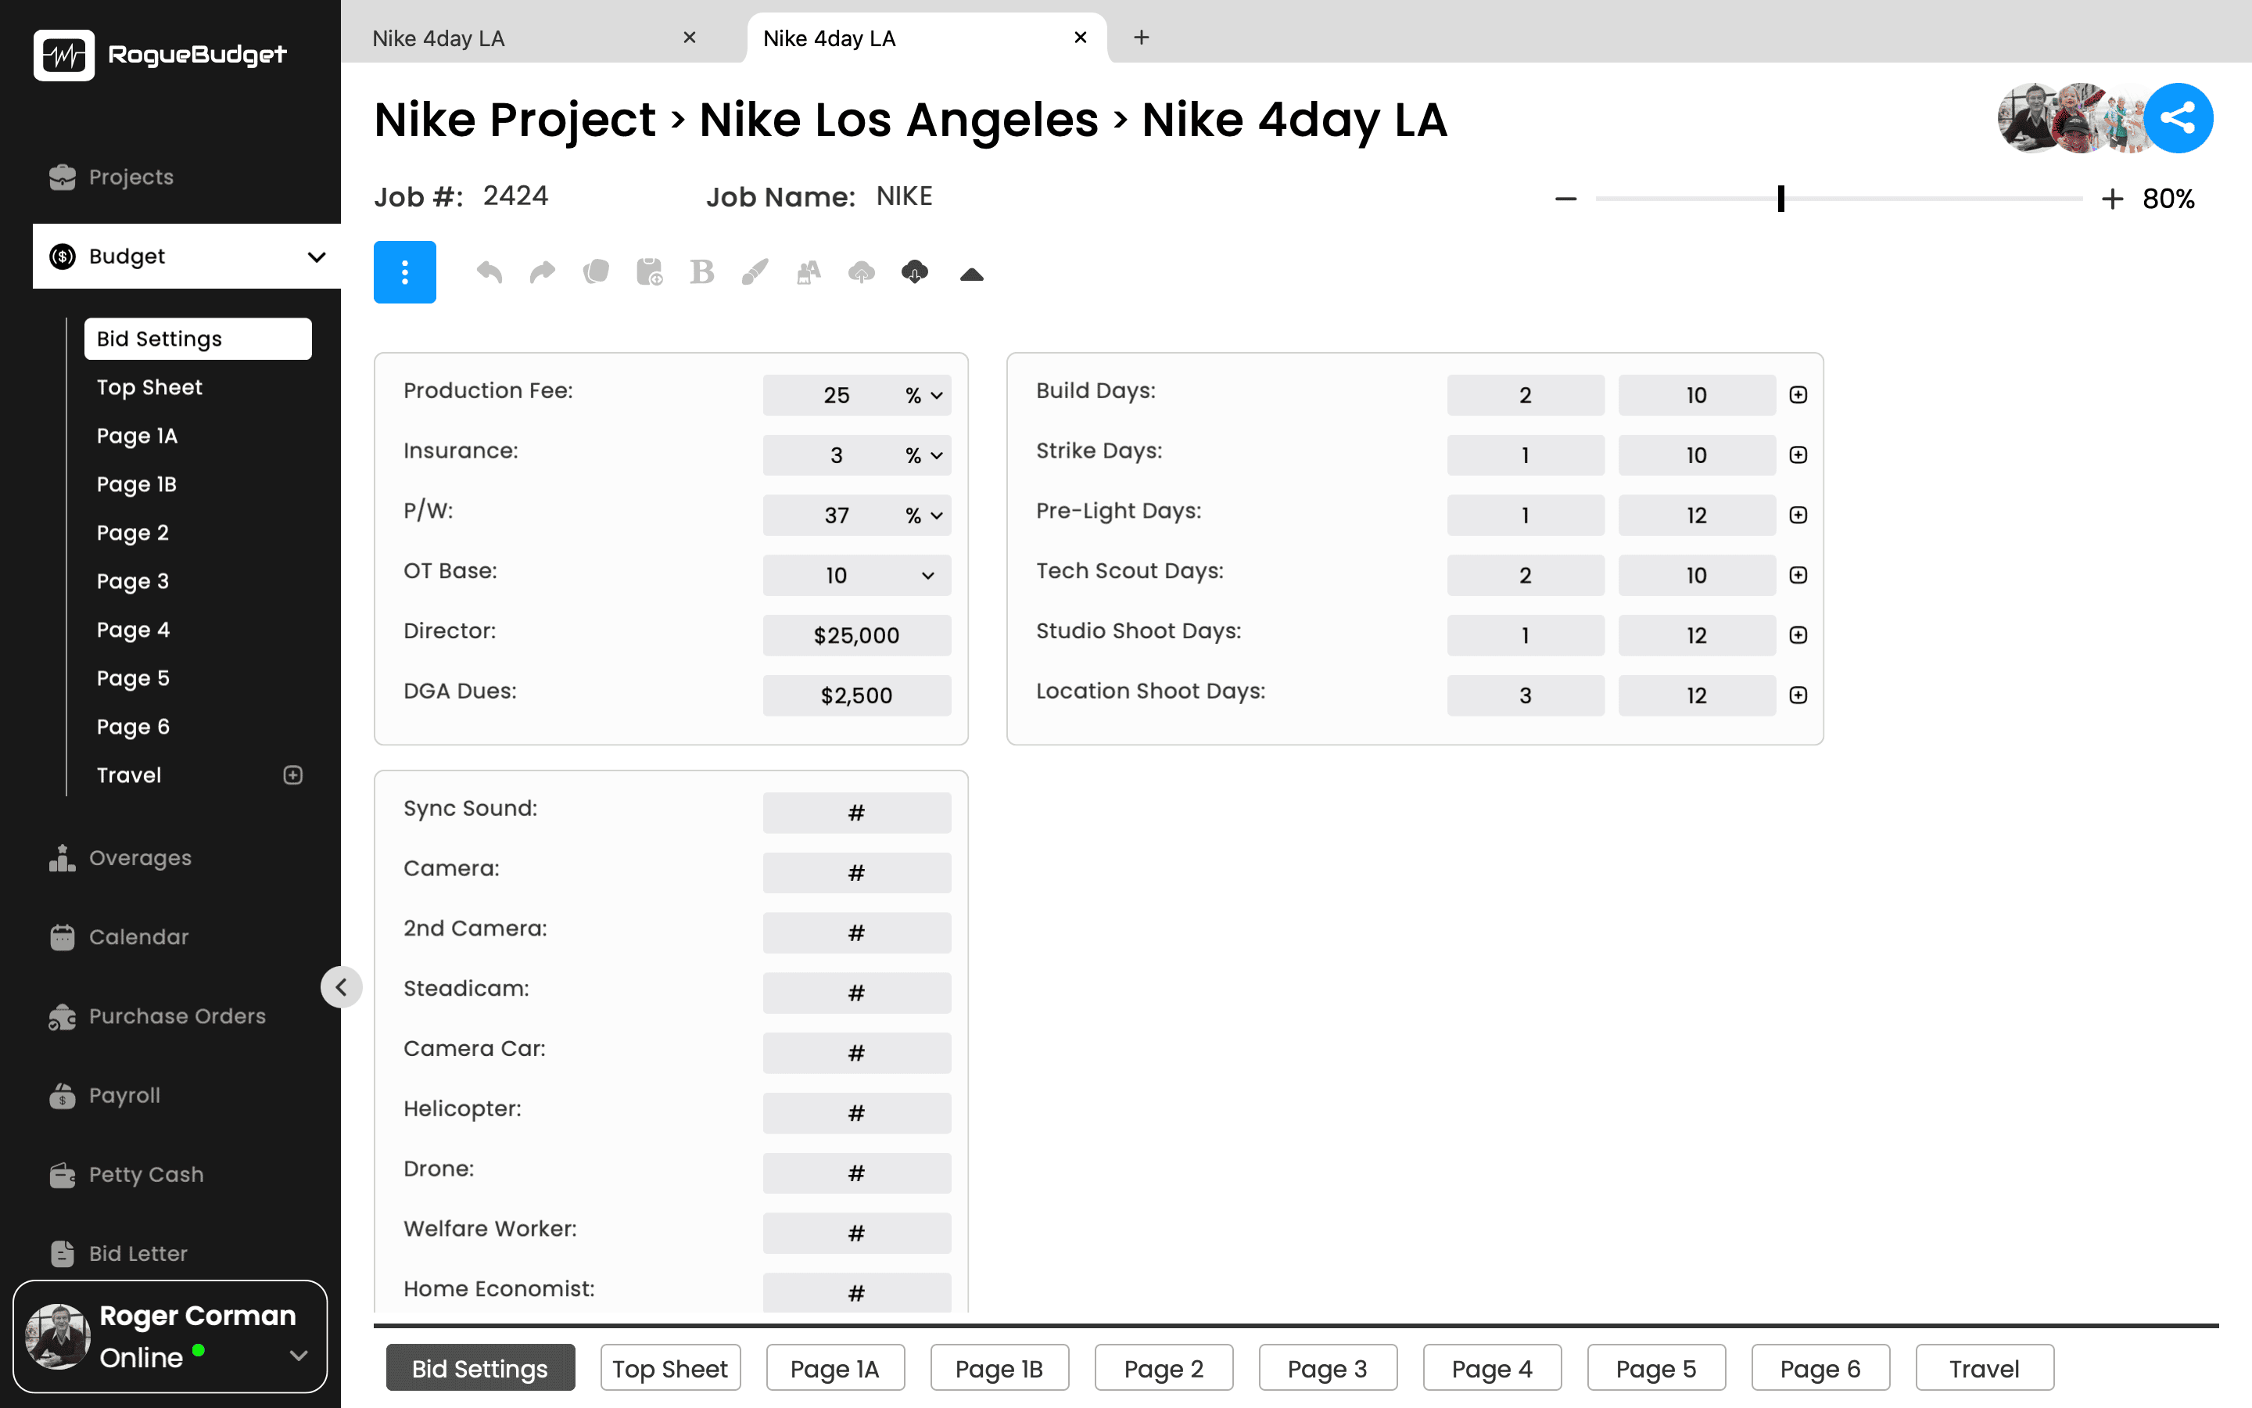
Task: Click the undo arrow icon
Action: click(489, 272)
